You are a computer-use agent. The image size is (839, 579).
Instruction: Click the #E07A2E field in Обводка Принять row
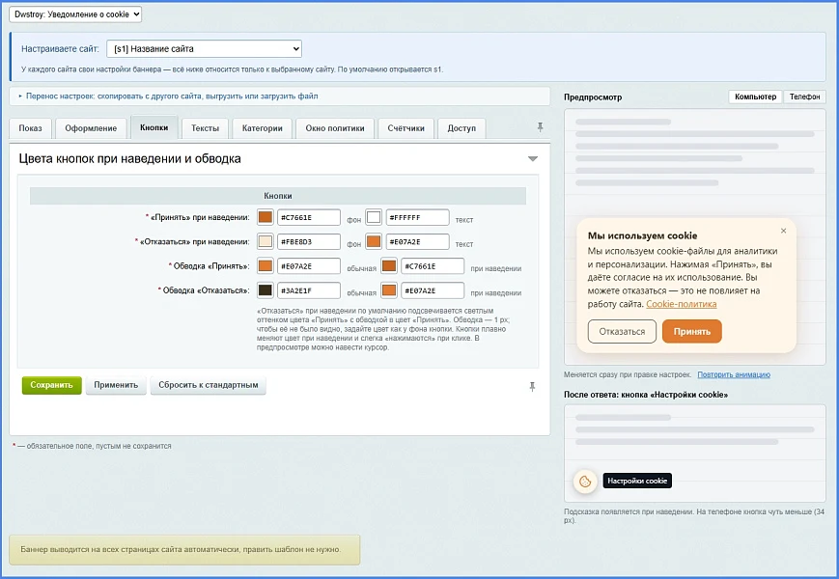coord(309,266)
